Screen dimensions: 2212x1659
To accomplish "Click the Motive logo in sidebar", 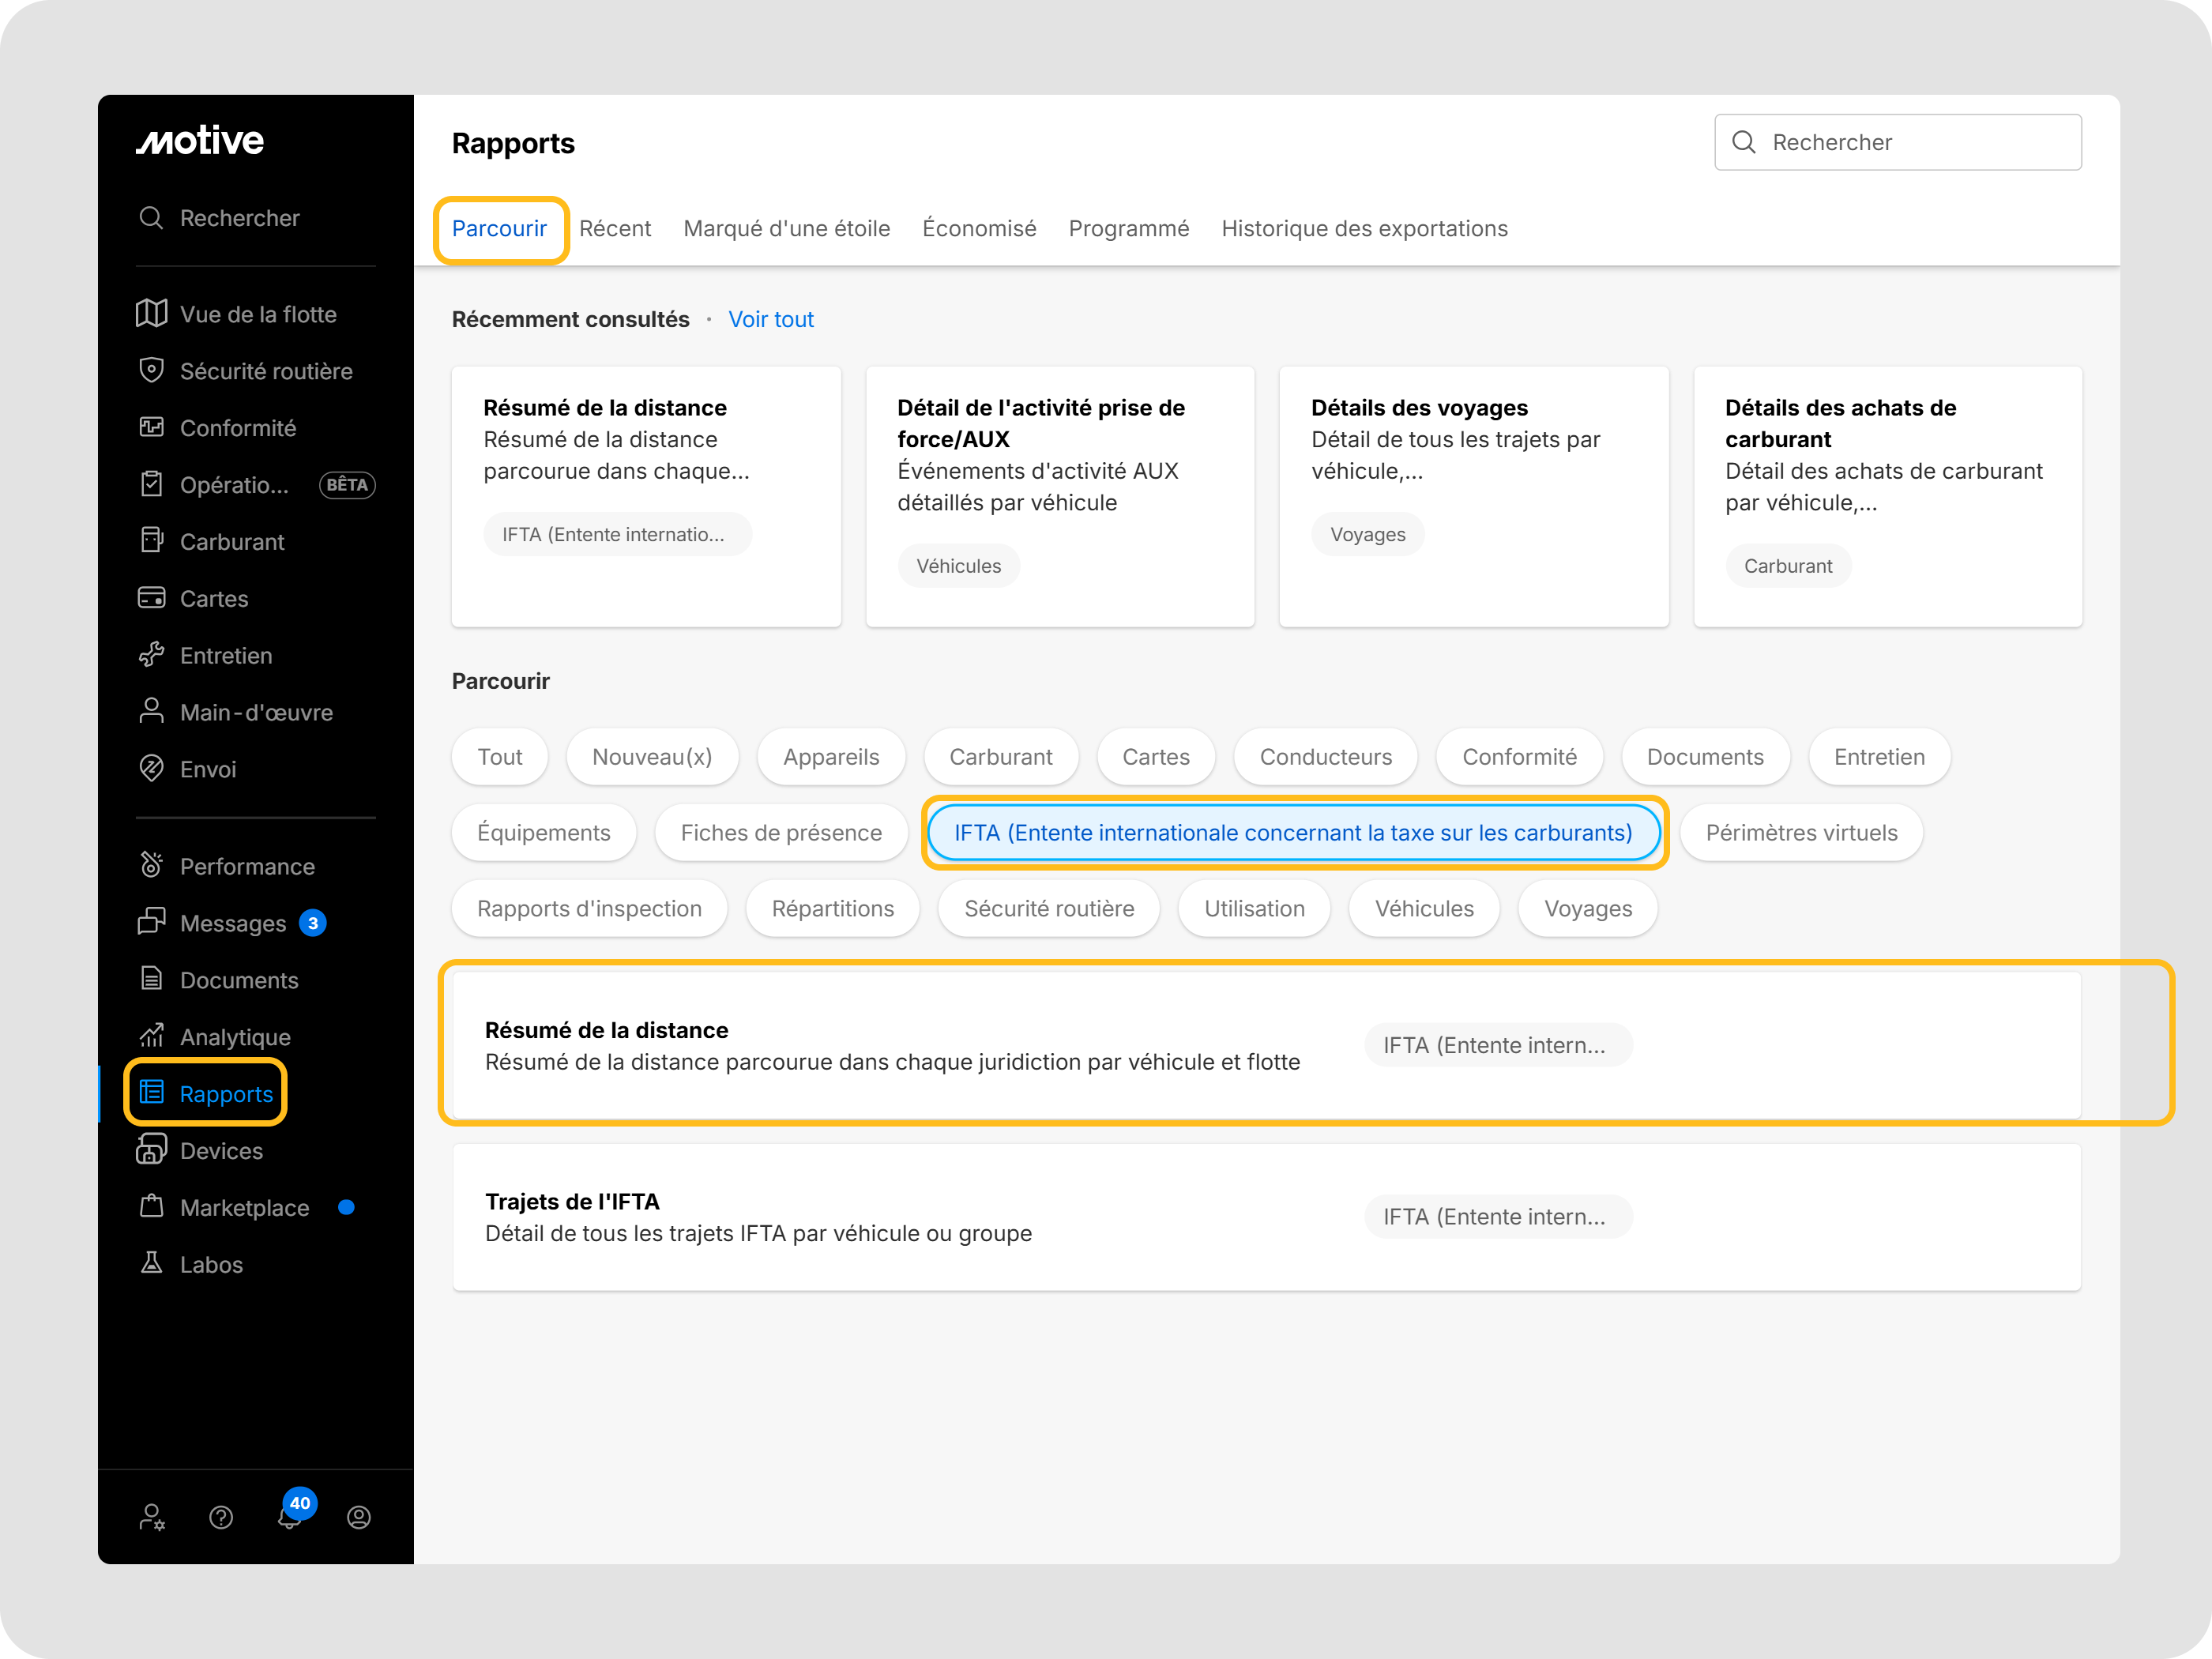I will tap(200, 141).
